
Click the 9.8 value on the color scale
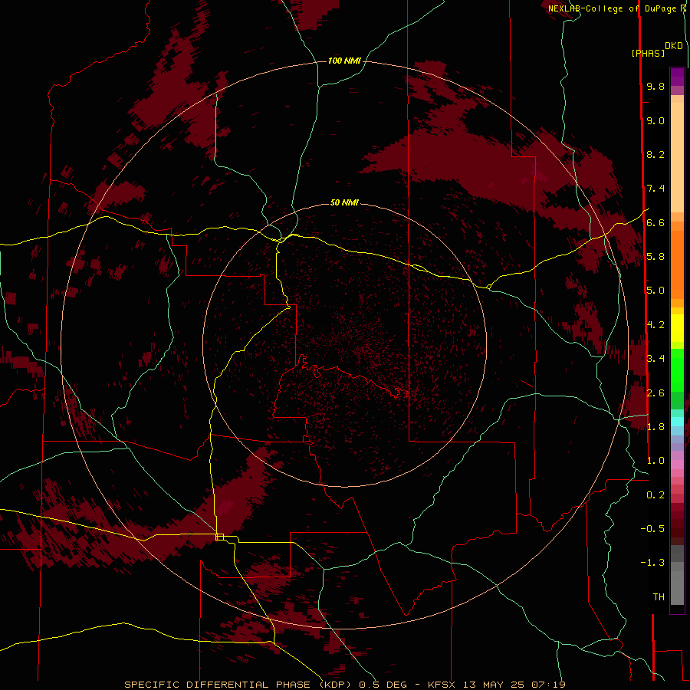(x=655, y=87)
